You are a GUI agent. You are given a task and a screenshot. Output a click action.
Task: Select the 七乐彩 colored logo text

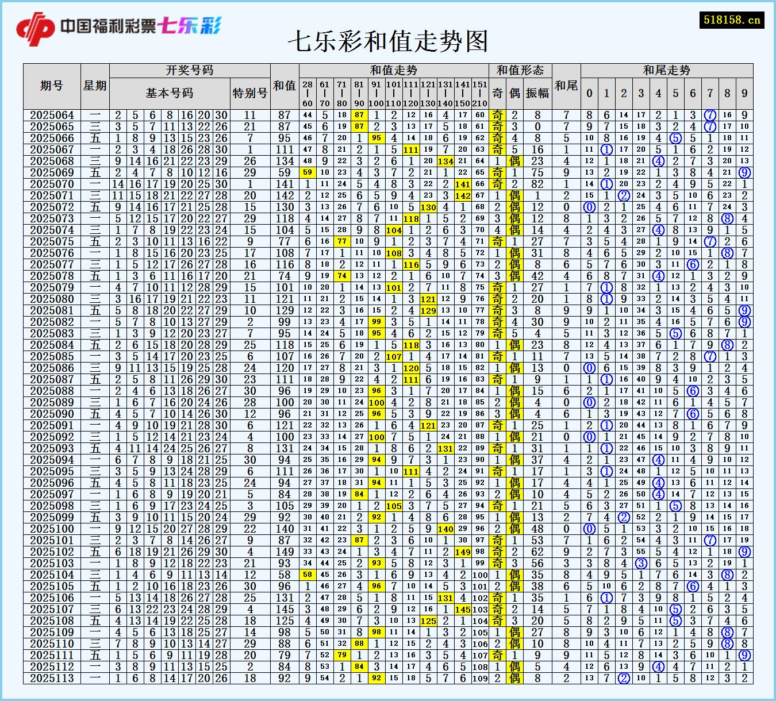190,24
